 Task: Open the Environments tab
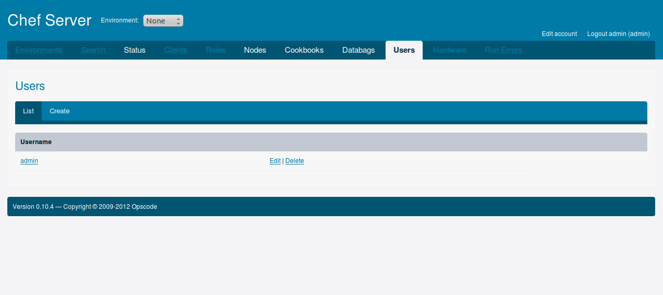(x=39, y=50)
